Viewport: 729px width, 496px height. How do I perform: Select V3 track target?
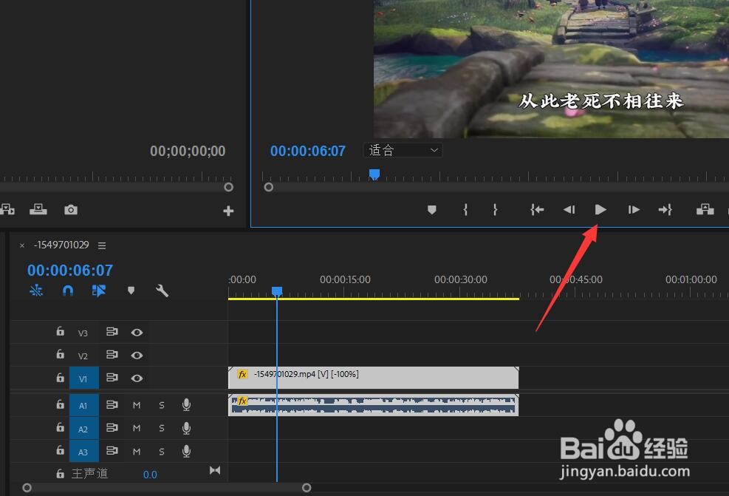click(x=83, y=333)
